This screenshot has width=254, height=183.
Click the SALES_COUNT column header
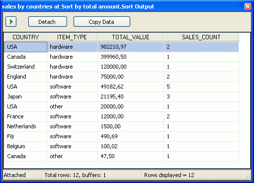click(201, 37)
